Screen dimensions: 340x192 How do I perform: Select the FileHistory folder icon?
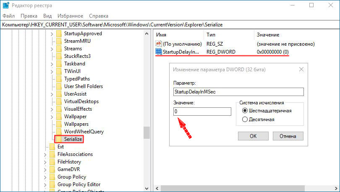pos(52,162)
